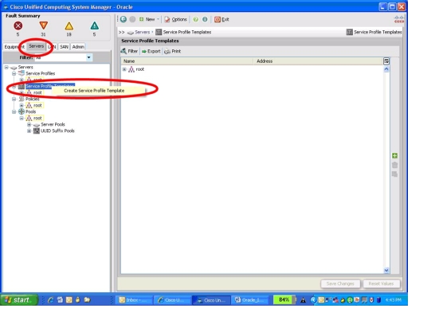Collapse the Policies tree node
The width and height of the screenshot is (439, 320).
pos(14,99)
